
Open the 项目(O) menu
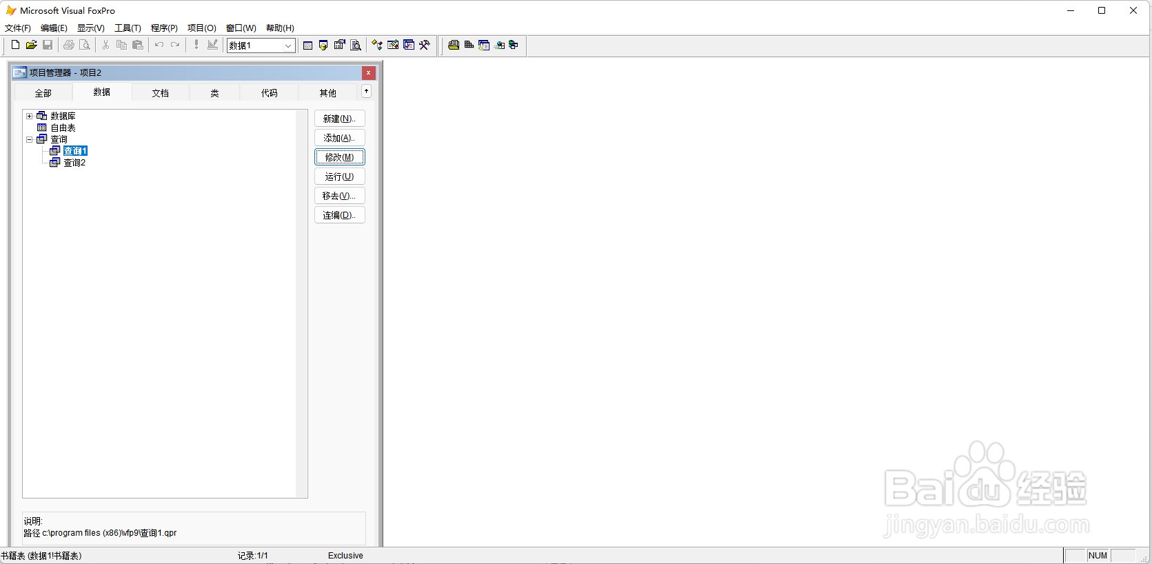click(x=202, y=28)
